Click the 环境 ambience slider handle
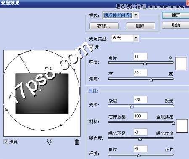This screenshot has width=189, height=159. pyautogui.click(x=139, y=155)
